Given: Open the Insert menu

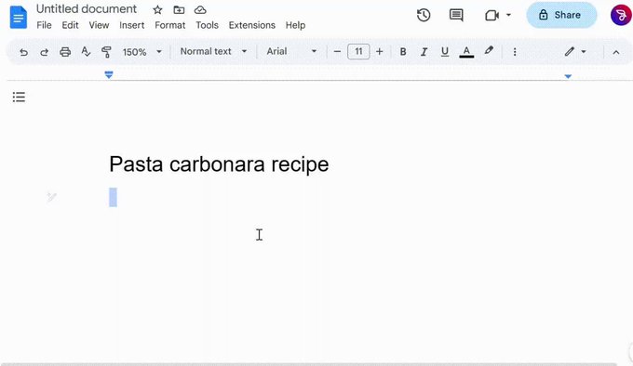Looking at the screenshot, I should coord(131,25).
